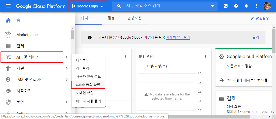The image size is (276, 119).
Task: Click the Google Cloud Platform logo text
Action: coord(41,6)
